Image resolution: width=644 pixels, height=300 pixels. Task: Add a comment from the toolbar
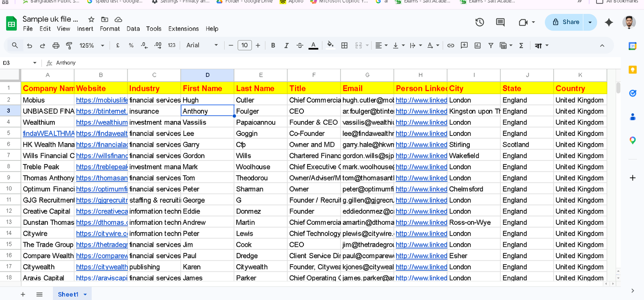(x=464, y=45)
